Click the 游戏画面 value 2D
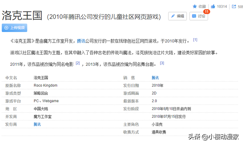The image size is (243, 144). click(x=154, y=93)
